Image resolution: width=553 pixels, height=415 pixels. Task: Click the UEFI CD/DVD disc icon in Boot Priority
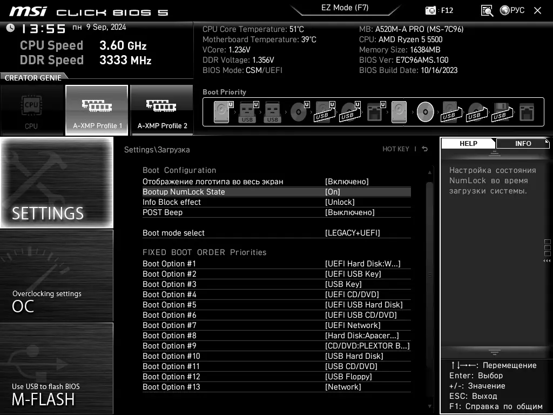tap(298, 112)
